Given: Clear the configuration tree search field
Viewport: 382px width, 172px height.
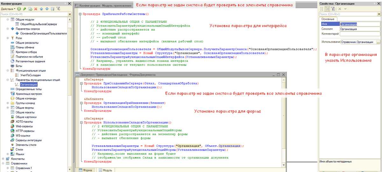Looking at the screenshot, I should point(69,14).
